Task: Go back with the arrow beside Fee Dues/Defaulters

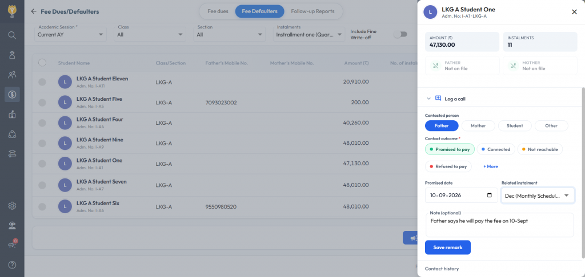Action: (34, 11)
